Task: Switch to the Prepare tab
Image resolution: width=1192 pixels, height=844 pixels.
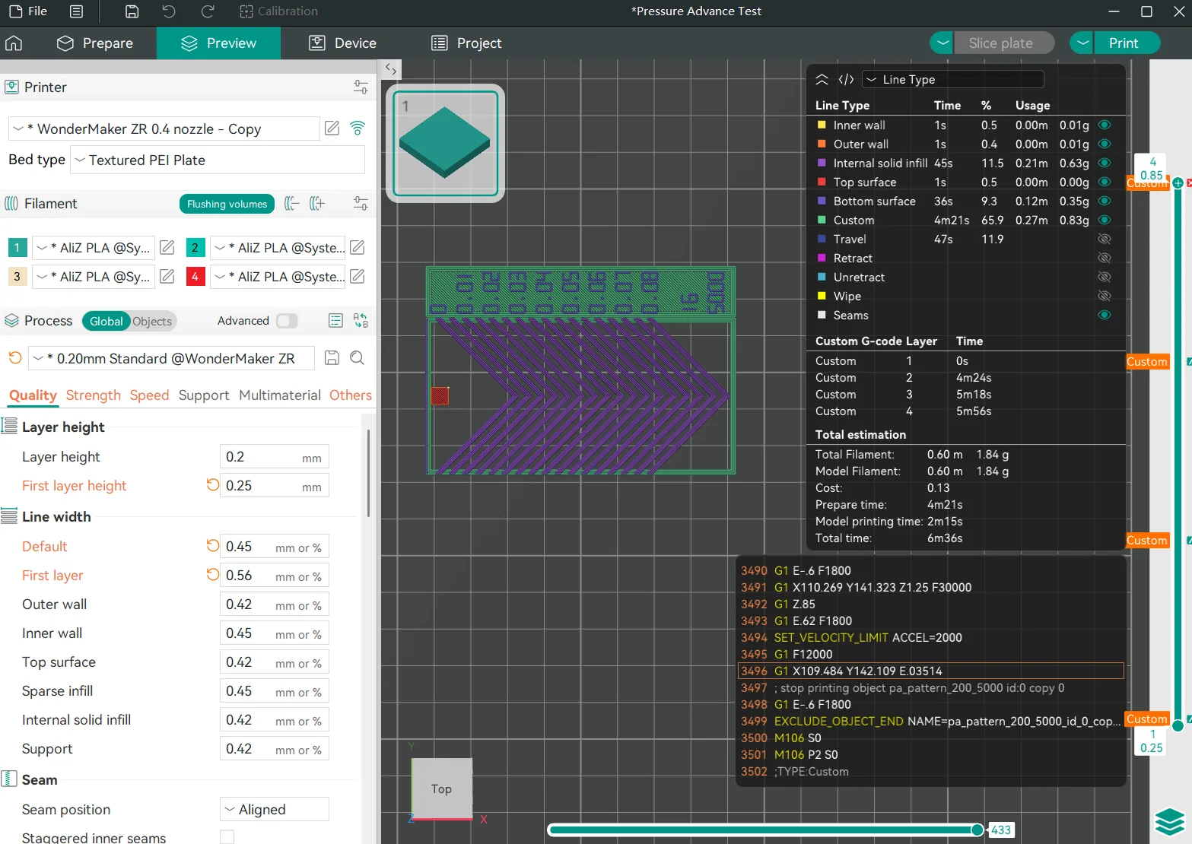Action: click(95, 43)
